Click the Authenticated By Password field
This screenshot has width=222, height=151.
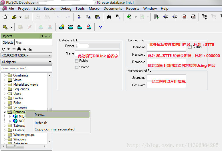point(166,85)
